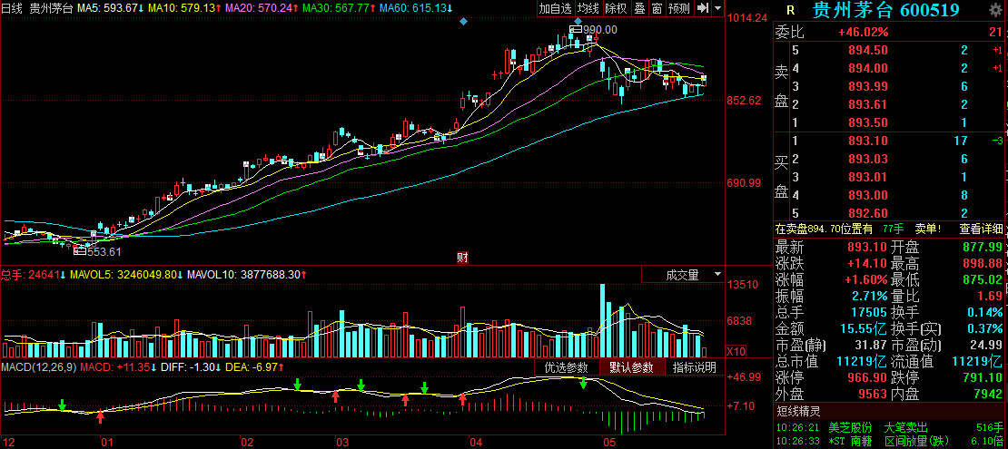Open the 成交量 indicator dropdown
This screenshot has height=449, width=1008.
683,275
